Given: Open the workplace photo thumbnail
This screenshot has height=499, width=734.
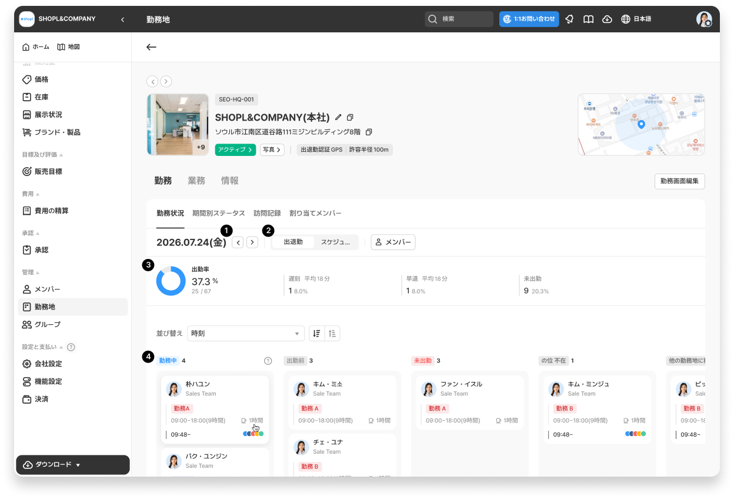Looking at the screenshot, I should tap(178, 124).
